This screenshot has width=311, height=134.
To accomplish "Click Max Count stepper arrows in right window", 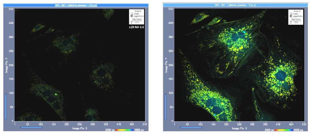I will tap(290, 22).
